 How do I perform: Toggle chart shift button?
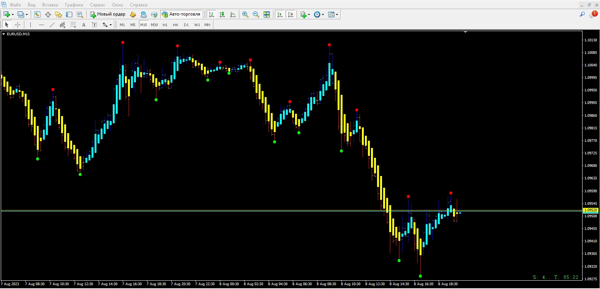(291, 14)
